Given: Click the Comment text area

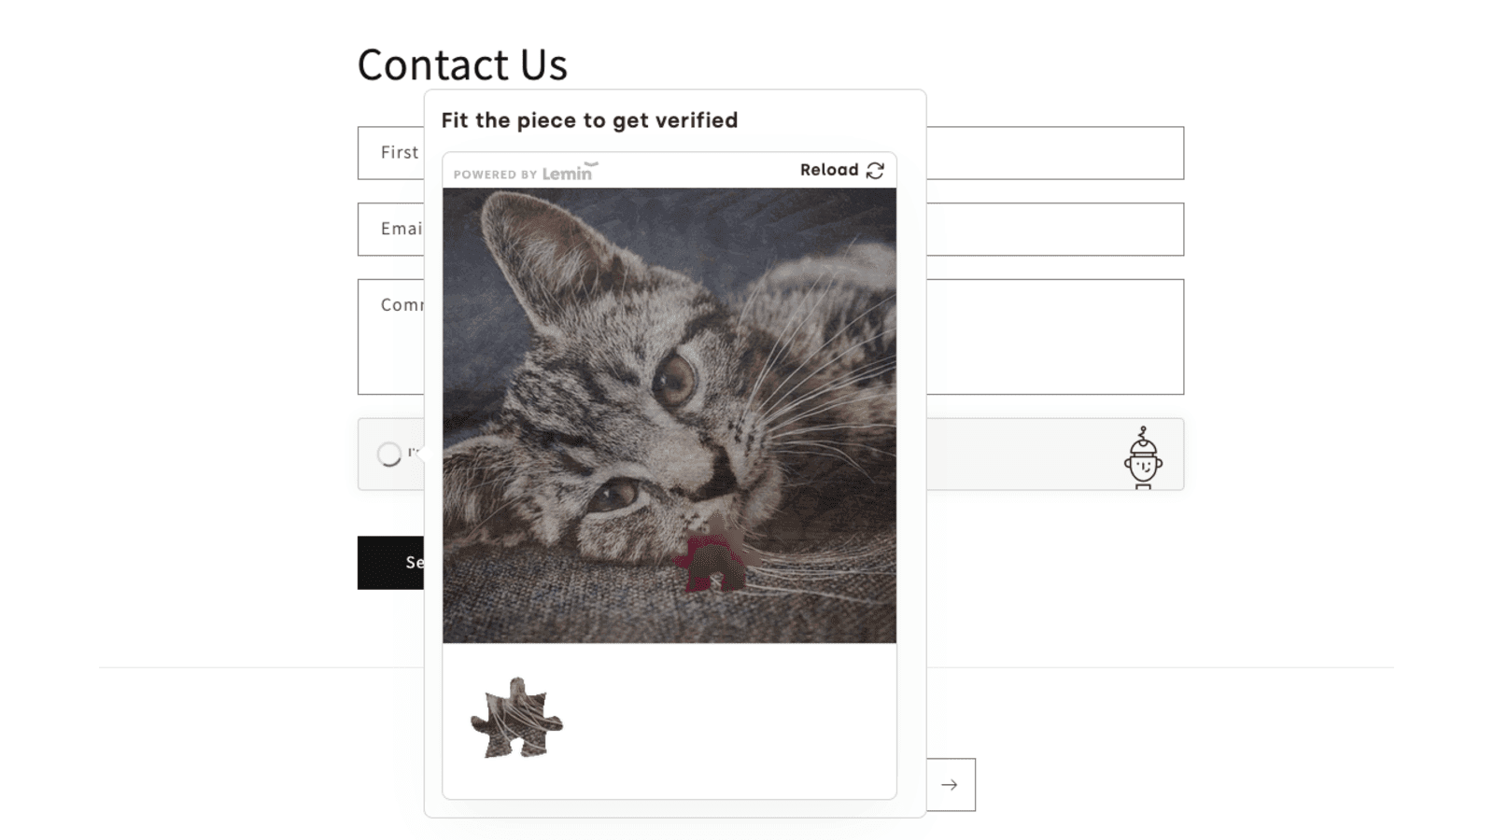Looking at the screenshot, I should pos(391,337).
